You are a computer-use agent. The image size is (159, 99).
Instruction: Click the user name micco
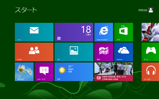143,10
